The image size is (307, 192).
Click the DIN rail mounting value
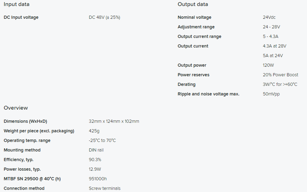(x=96, y=150)
